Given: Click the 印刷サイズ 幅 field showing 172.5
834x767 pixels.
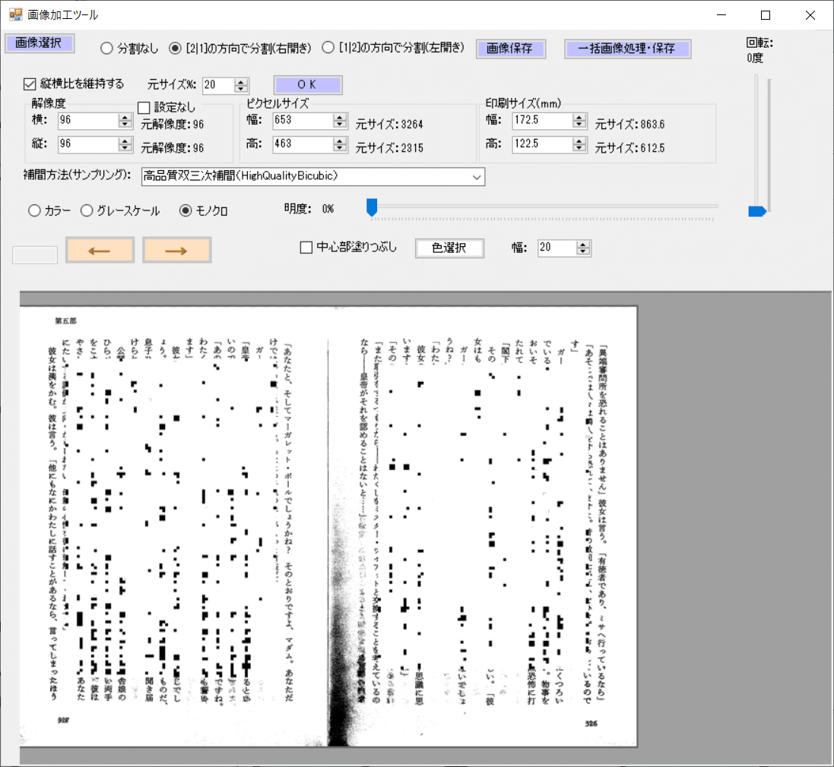Looking at the screenshot, I should pos(543,121).
